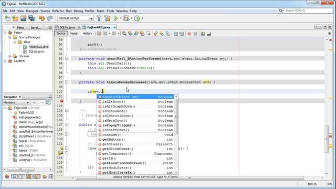Open the Tools menu
This screenshot has height=189, width=336.
pos(110,11)
